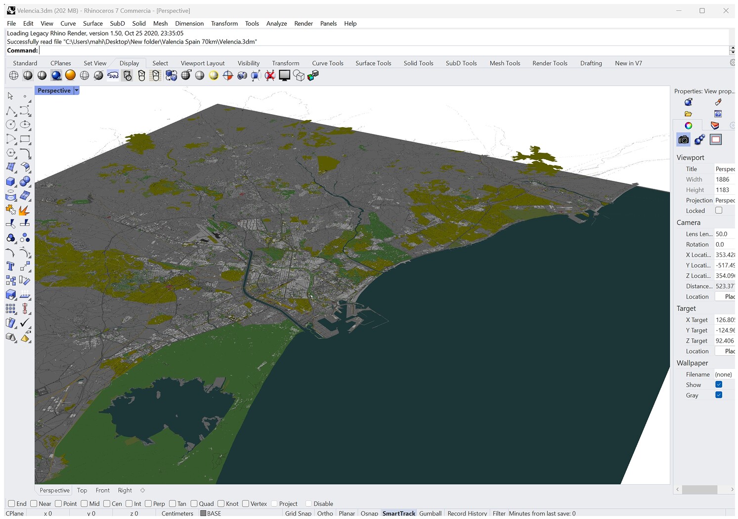Switch to the Top viewport tab
Screen dimensions: 738x519
click(x=82, y=490)
